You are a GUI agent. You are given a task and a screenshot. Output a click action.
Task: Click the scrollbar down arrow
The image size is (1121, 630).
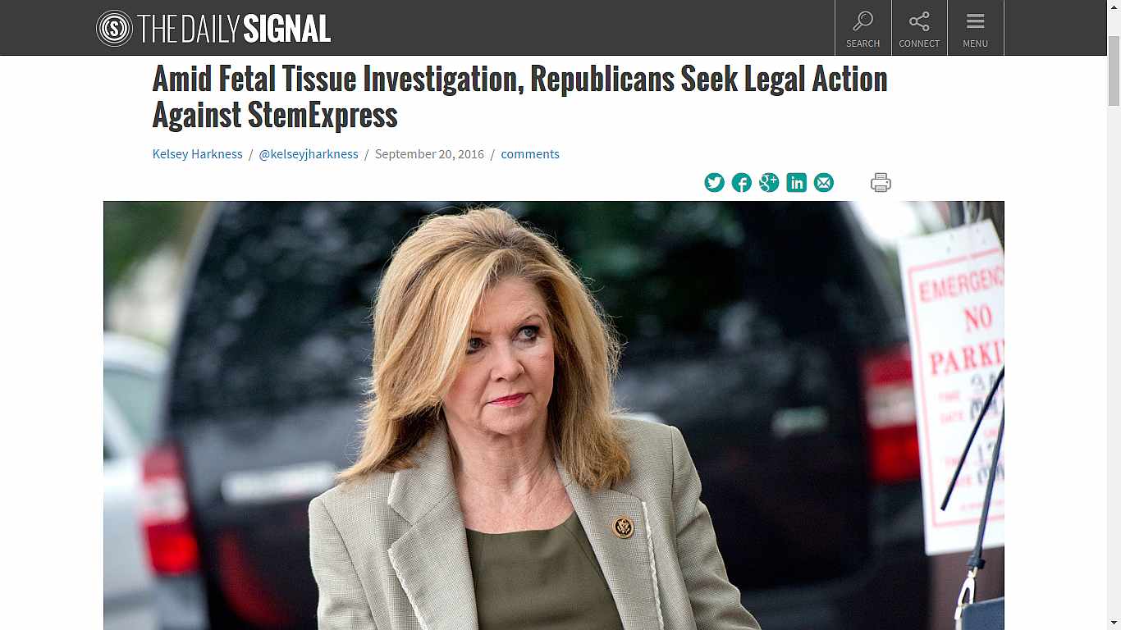click(1114, 623)
